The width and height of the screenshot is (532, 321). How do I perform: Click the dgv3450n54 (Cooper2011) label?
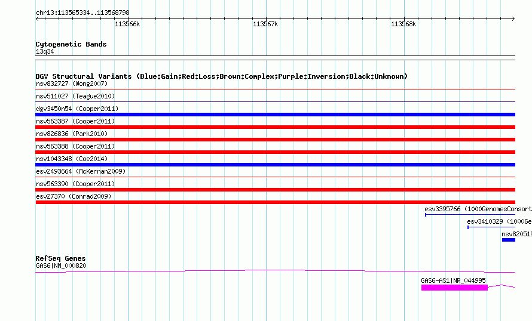click(x=77, y=109)
